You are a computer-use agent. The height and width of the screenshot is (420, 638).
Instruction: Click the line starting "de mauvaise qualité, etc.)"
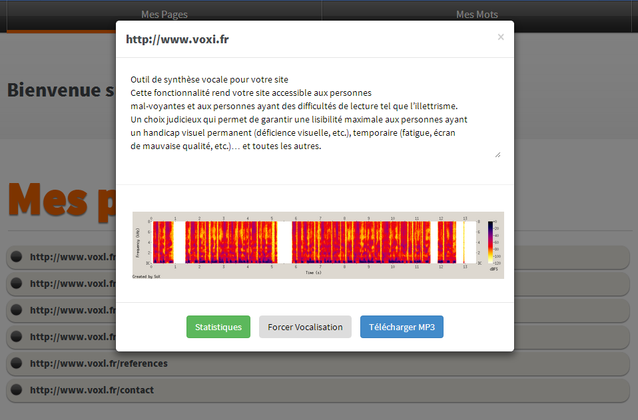pos(226,146)
